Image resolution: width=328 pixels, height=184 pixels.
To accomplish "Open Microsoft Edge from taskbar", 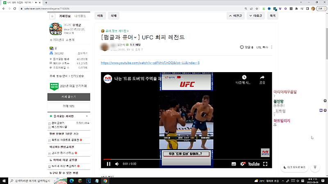I will (71, 181).
